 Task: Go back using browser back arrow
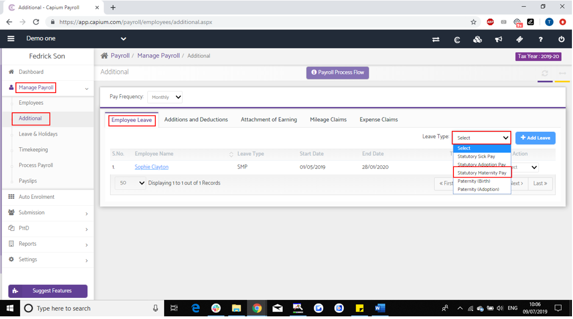[9, 22]
